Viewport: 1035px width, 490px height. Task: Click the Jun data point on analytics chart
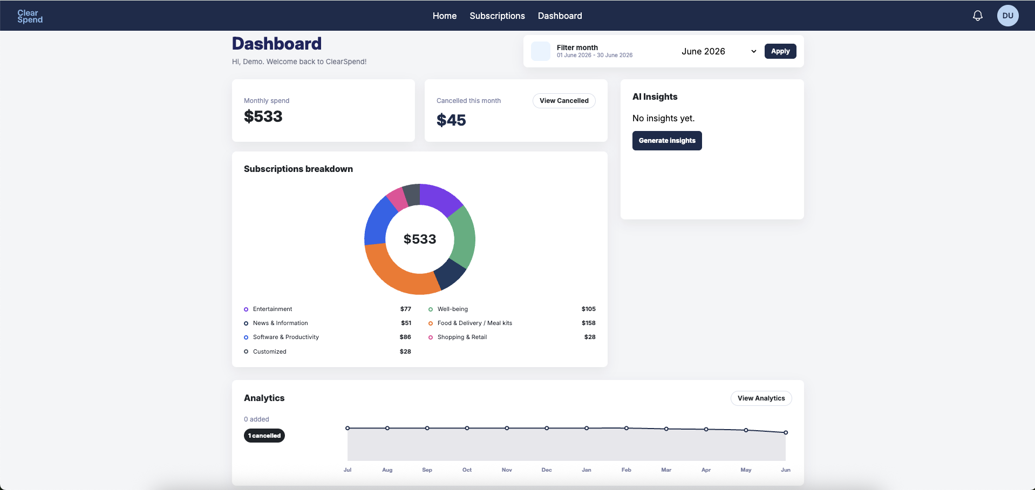pyautogui.click(x=786, y=432)
